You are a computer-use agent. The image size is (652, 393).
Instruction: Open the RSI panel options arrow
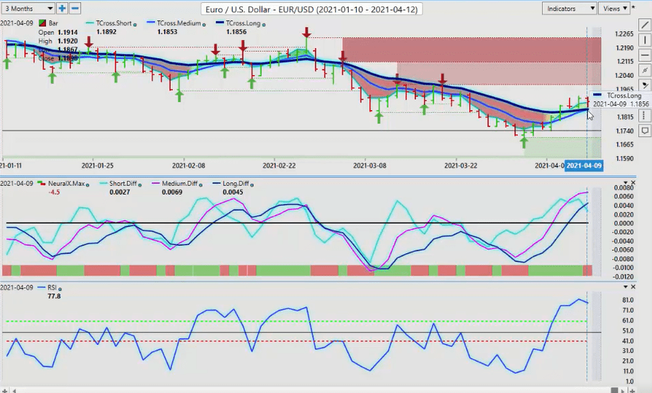click(x=626, y=287)
